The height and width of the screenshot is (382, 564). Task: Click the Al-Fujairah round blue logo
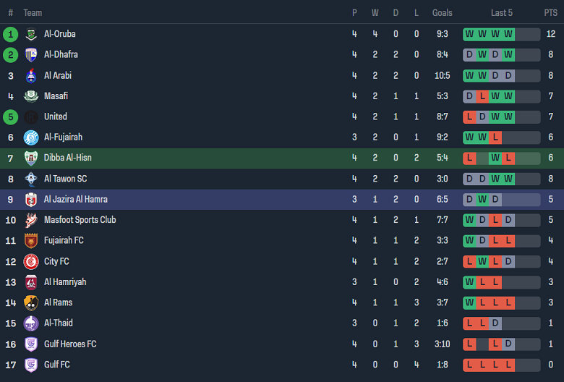31,137
